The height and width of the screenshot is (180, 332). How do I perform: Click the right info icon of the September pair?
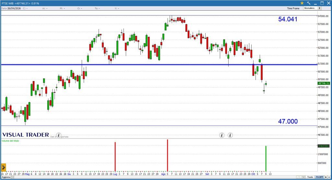pos(230,135)
